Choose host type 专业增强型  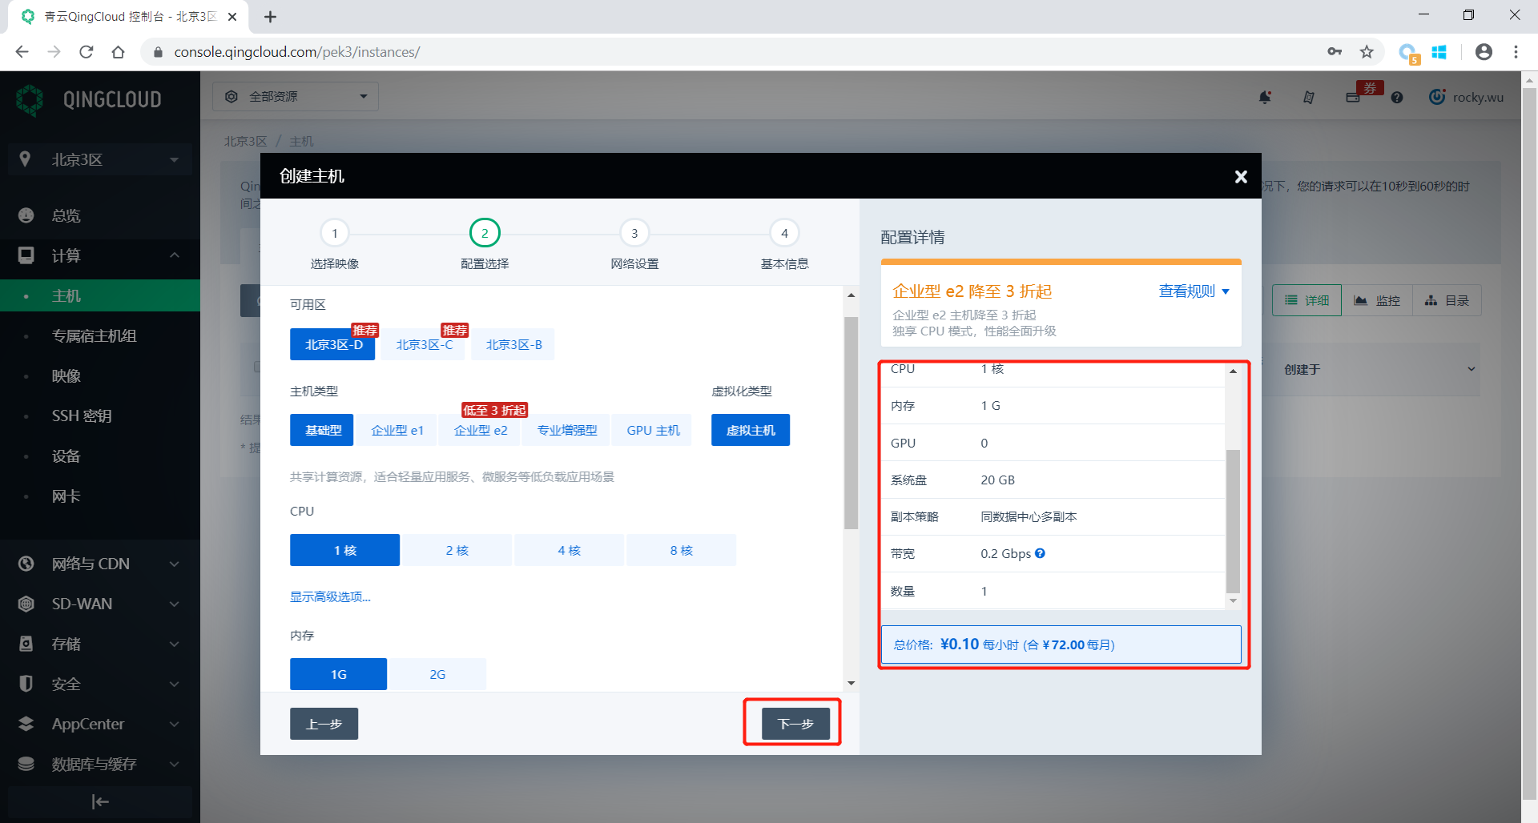pyautogui.click(x=567, y=430)
